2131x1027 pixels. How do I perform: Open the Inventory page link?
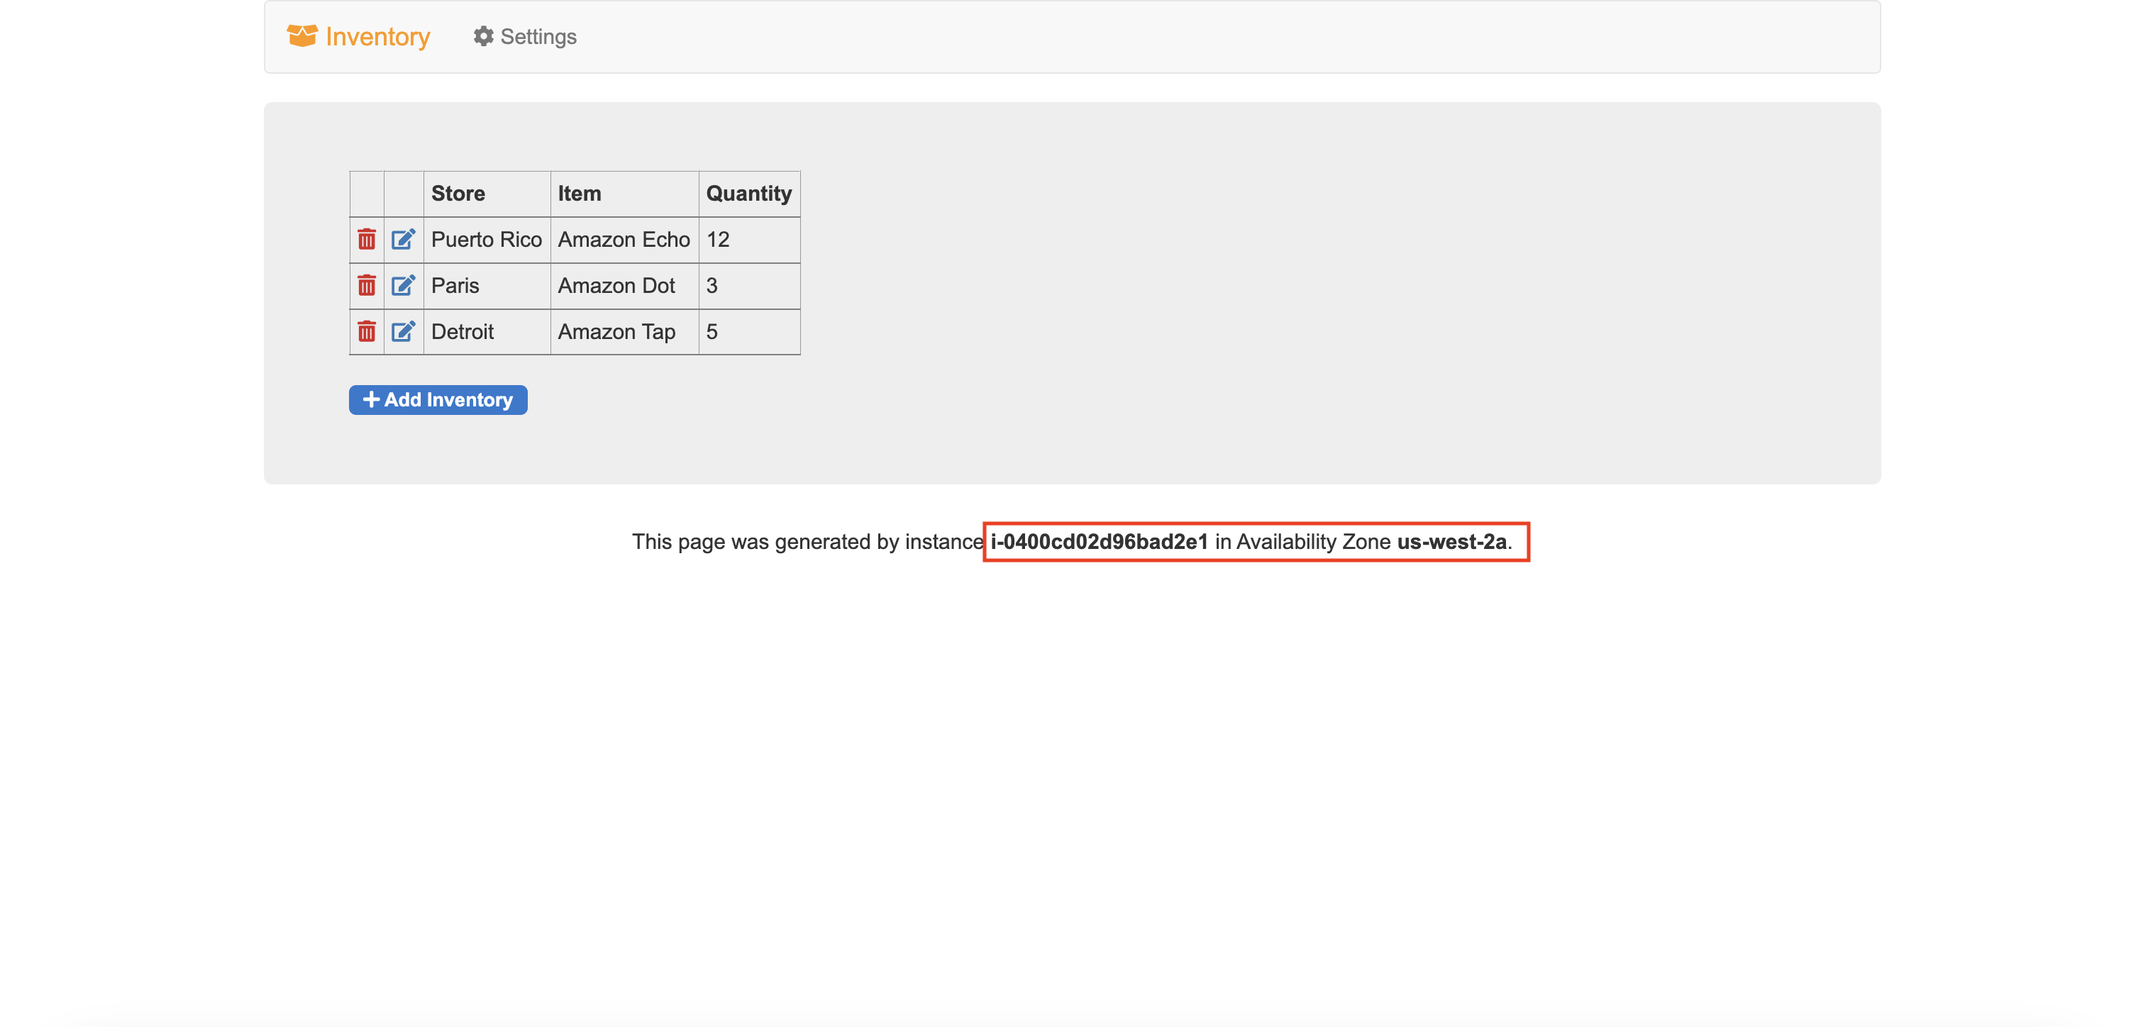(377, 37)
